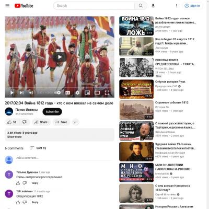209x209 pixels.
Task: Reply to Till Lindelman's comment
Action: coord(35,202)
